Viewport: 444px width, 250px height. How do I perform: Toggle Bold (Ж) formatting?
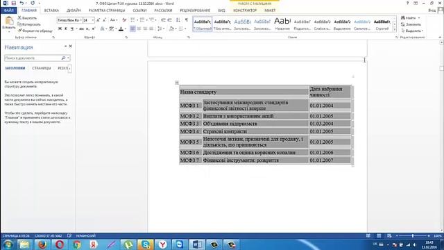click(60, 28)
